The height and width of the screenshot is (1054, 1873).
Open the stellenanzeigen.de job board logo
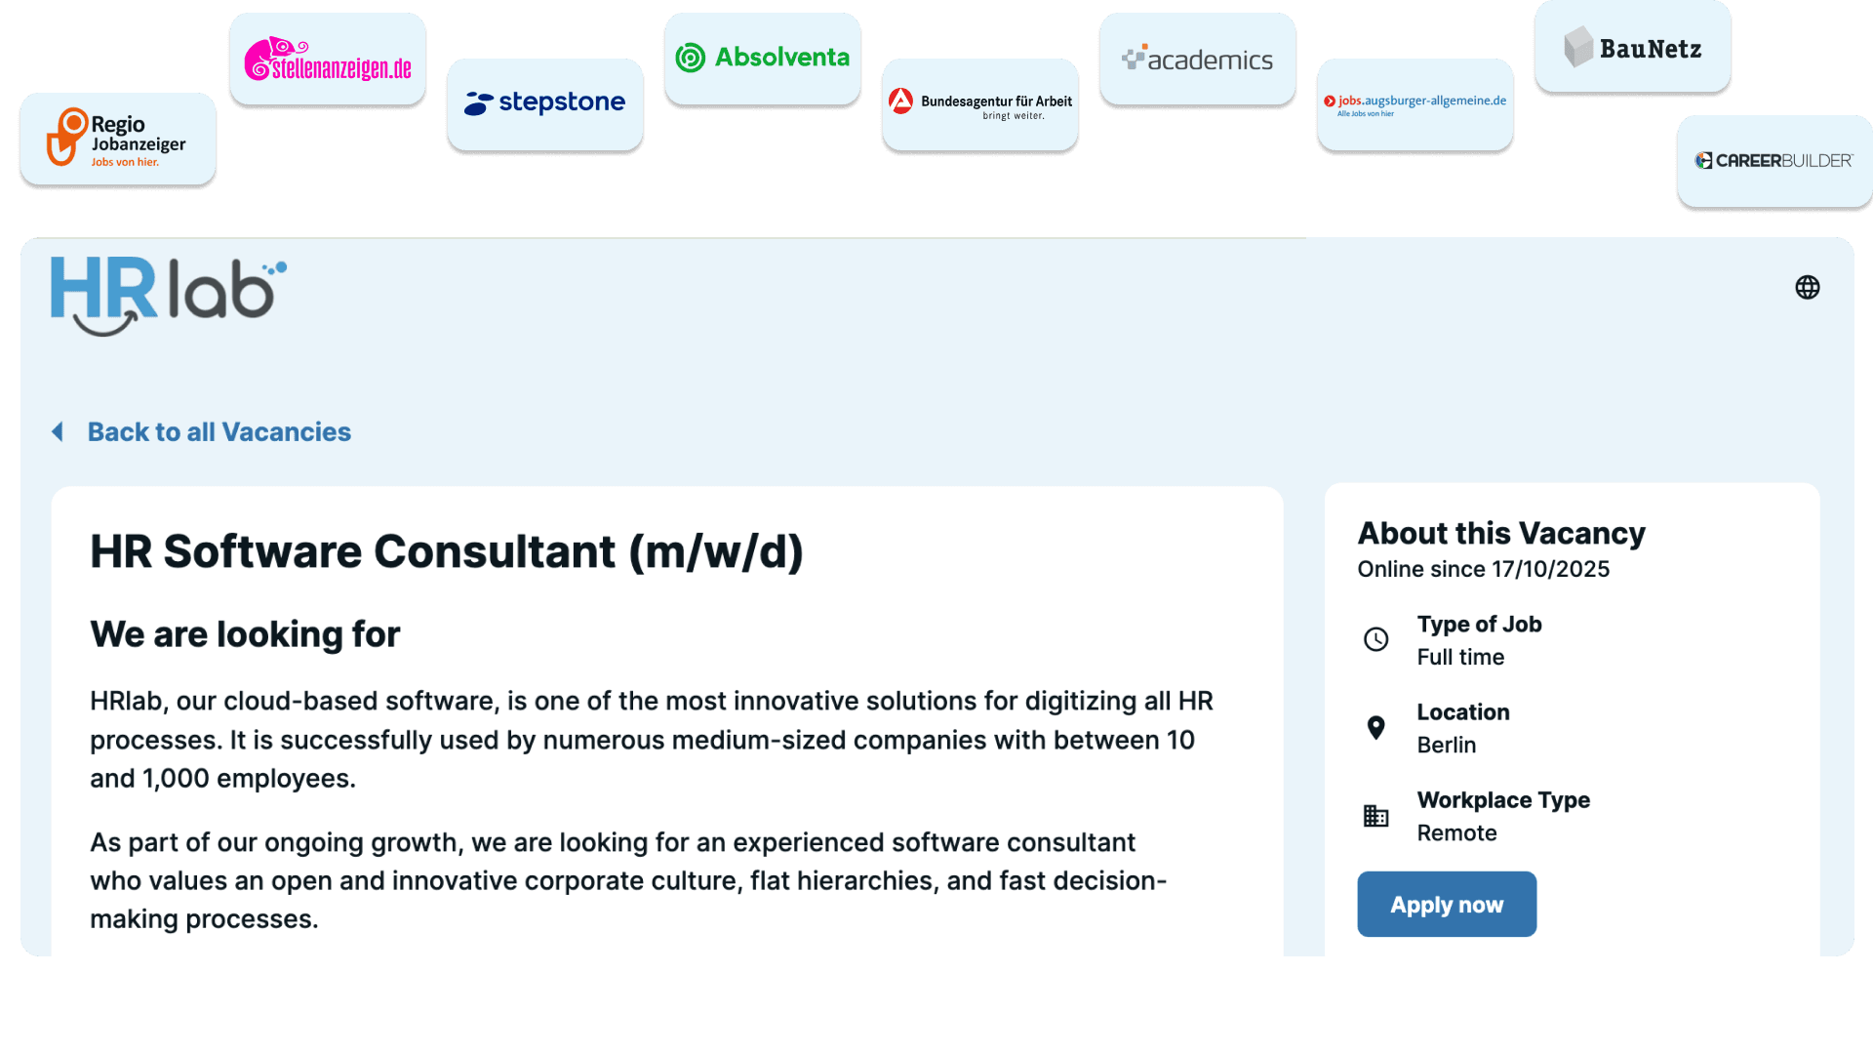click(x=327, y=57)
